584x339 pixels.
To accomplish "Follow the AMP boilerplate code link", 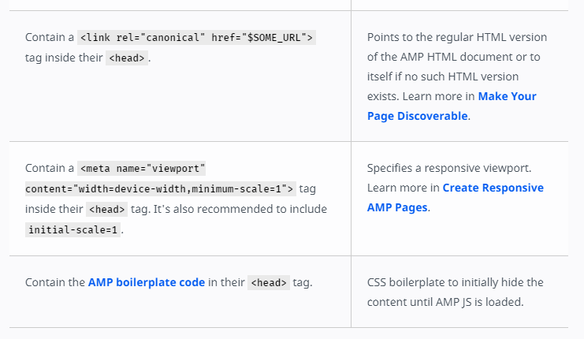I will point(147,282).
